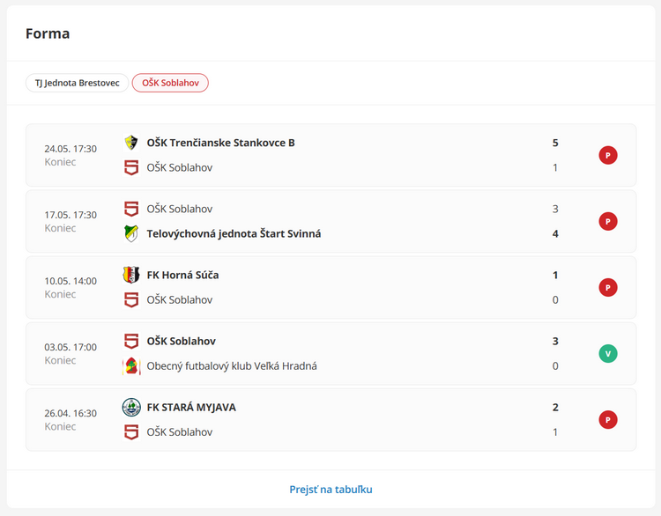Open Obecný futbalový klub Veľká Hradná name
Image resolution: width=661 pixels, height=516 pixels.
click(232, 366)
